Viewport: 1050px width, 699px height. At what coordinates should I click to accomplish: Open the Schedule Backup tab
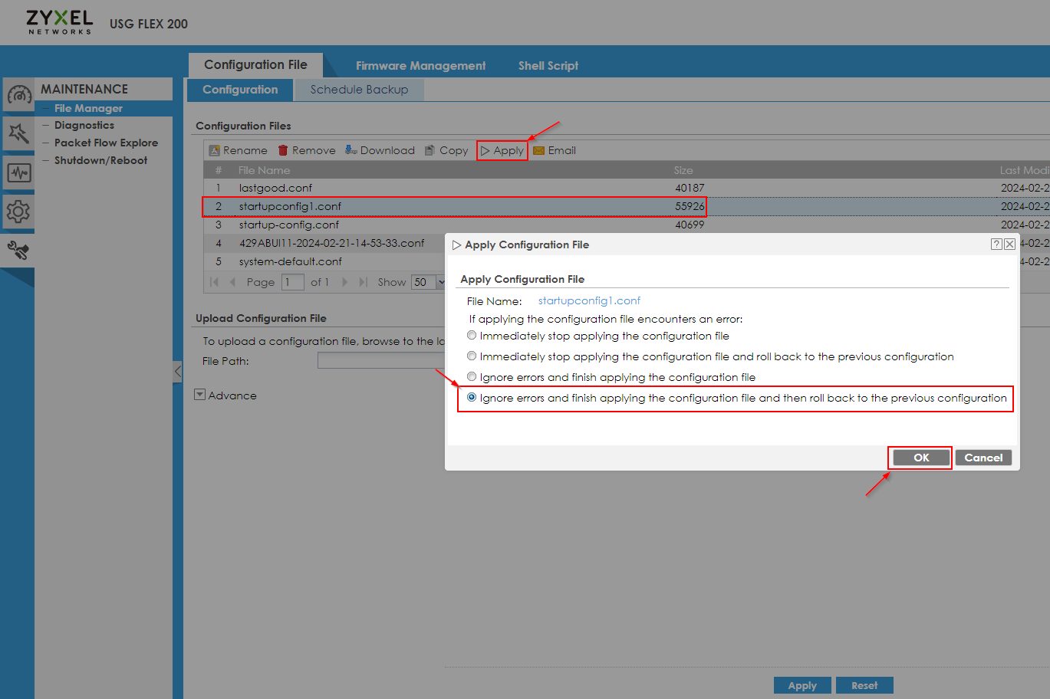click(359, 89)
